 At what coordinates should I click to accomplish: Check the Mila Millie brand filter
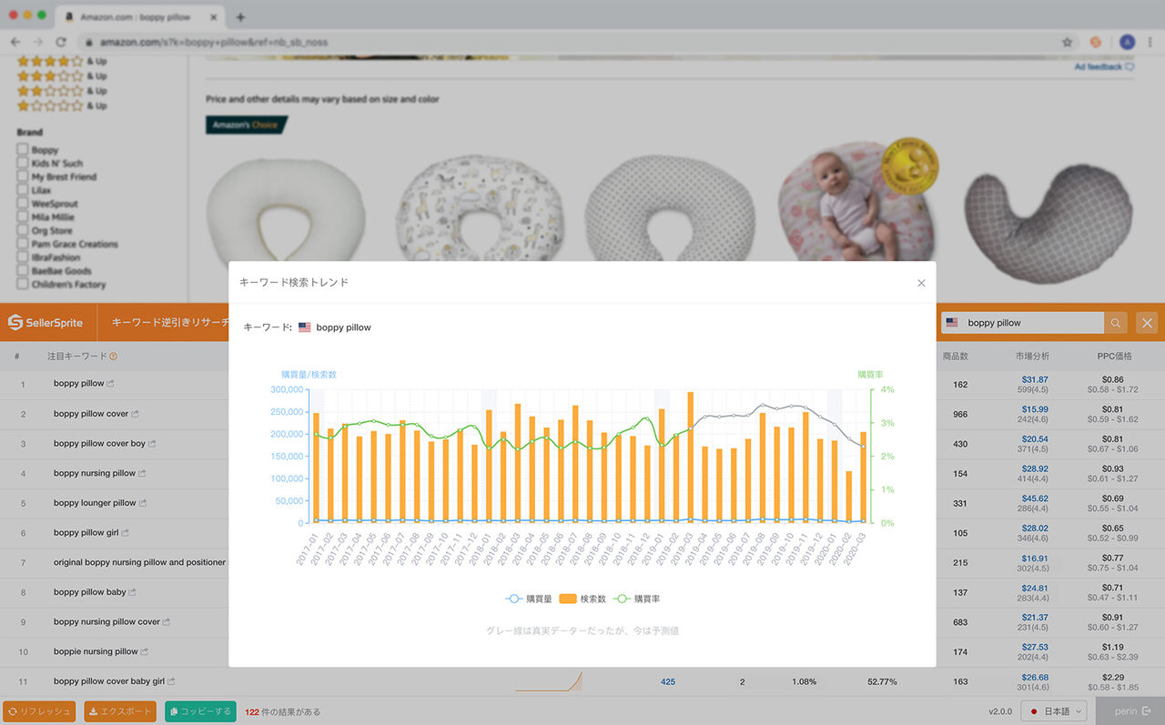pyautogui.click(x=22, y=217)
